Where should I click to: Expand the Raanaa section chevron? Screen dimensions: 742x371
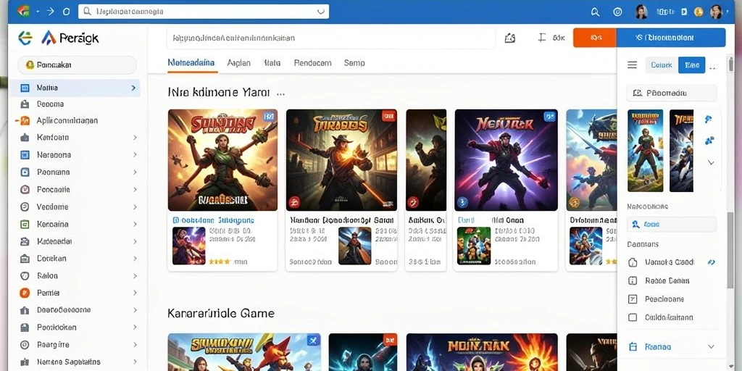pos(711,347)
